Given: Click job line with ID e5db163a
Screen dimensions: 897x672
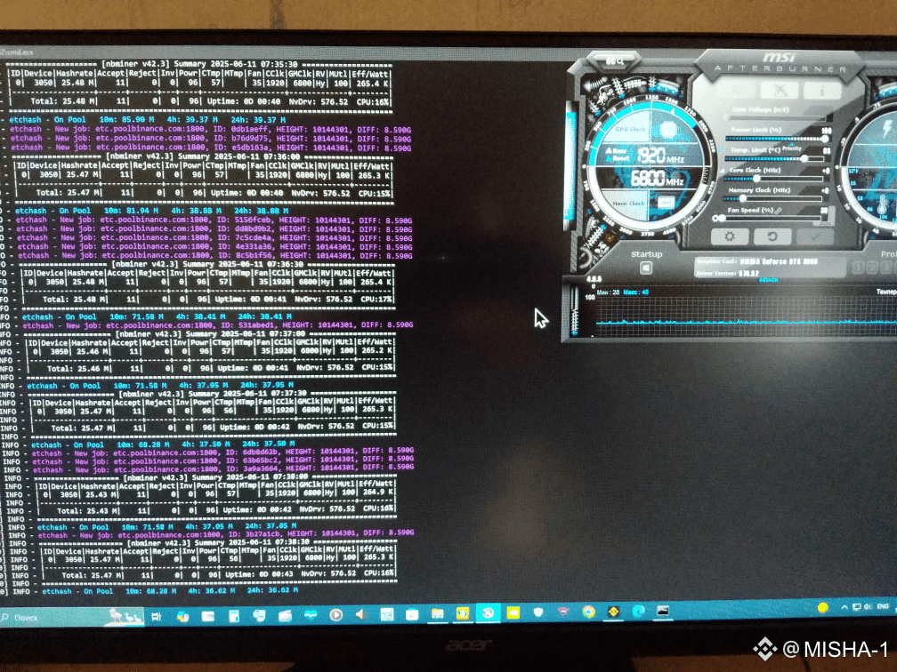Looking at the screenshot, I should (210, 148).
